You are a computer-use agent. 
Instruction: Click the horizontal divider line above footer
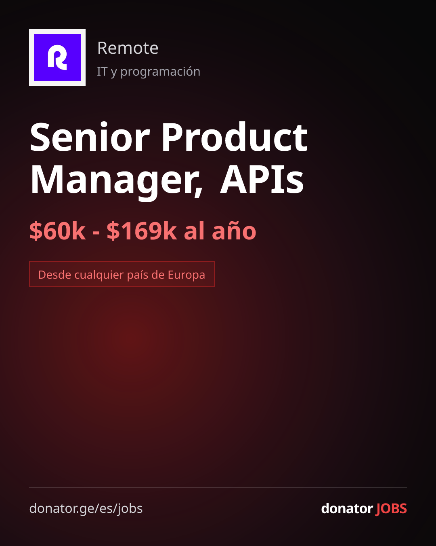click(218, 487)
